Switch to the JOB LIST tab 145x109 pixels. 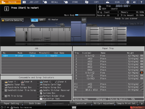(x=31, y=2)
